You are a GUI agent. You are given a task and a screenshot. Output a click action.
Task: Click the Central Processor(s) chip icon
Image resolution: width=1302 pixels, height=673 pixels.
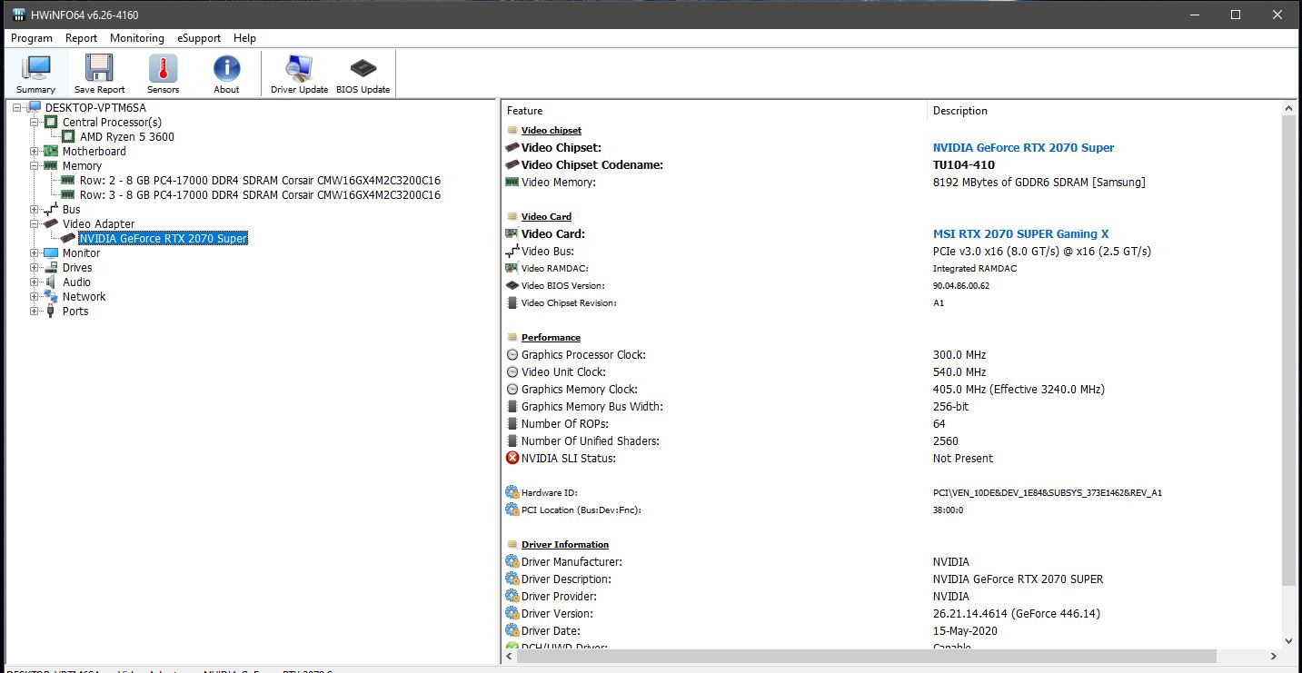tap(51, 123)
